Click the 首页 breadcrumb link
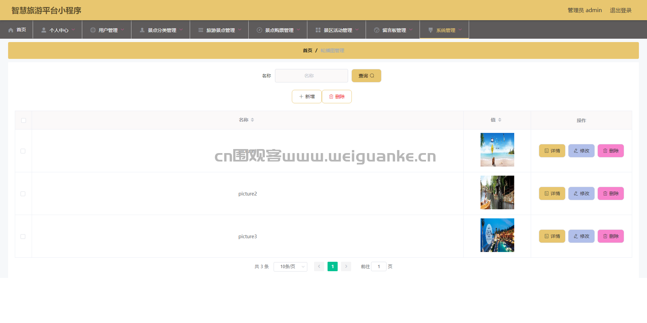Viewport: 647px width, 323px height. click(x=307, y=50)
